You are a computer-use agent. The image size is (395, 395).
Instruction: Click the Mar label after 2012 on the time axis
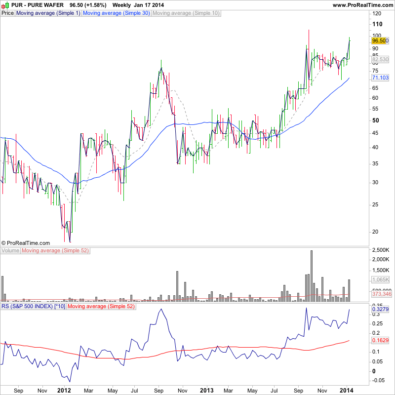coord(88,391)
